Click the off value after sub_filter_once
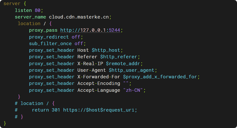The height and width of the screenshot is (128, 237). [79, 44]
